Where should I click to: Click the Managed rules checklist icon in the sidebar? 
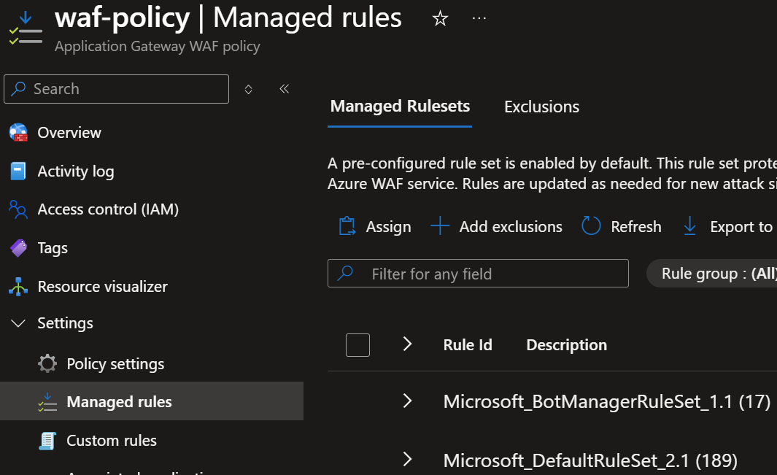click(x=47, y=401)
